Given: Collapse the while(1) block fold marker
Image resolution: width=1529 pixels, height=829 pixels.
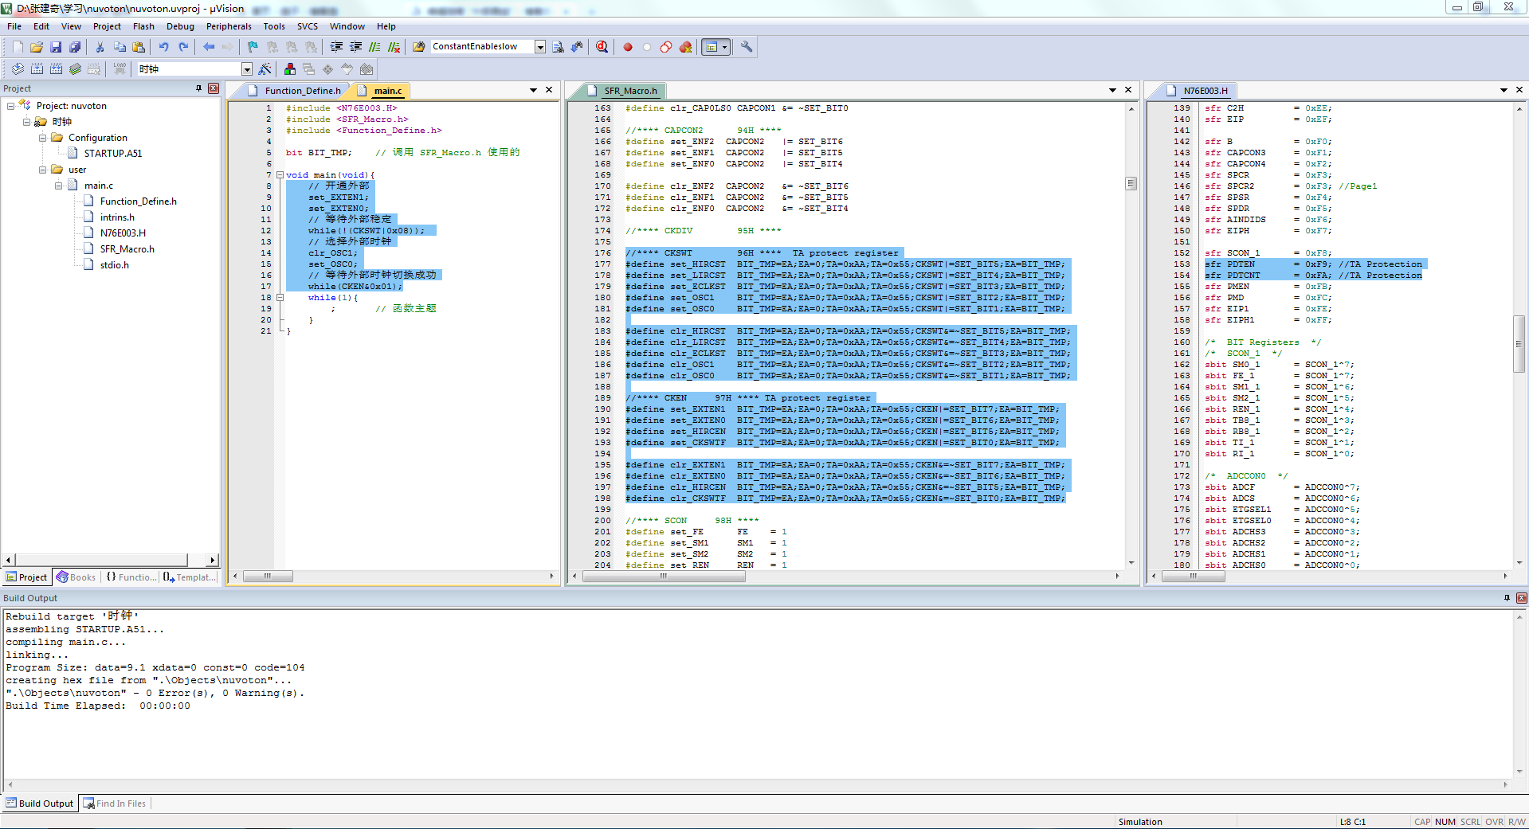Looking at the screenshot, I should click(280, 297).
